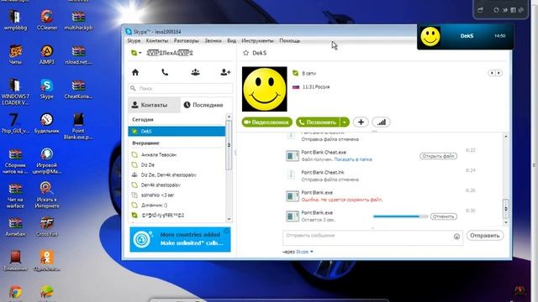The height and width of the screenshot is (302, 538).
Task: Open Skype desktop shortcut
Action: [x=47, y=89]
